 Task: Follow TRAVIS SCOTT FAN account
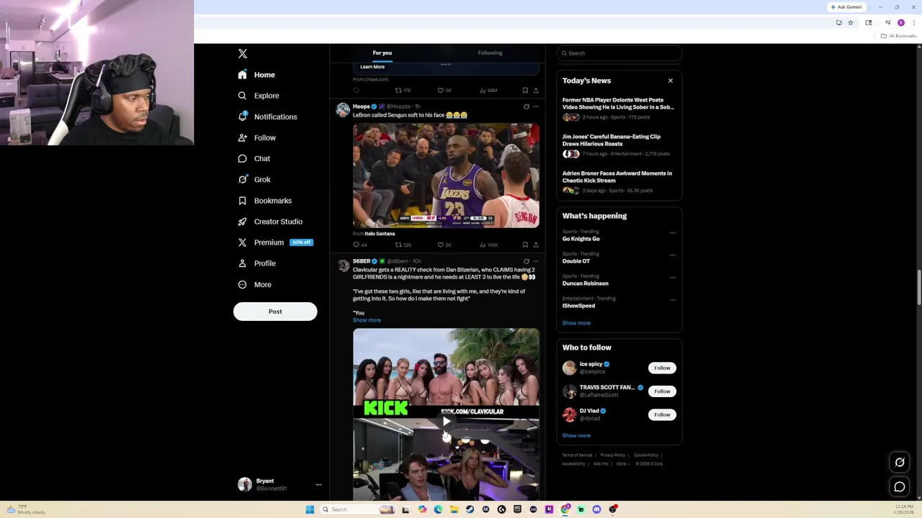[662, 391]
